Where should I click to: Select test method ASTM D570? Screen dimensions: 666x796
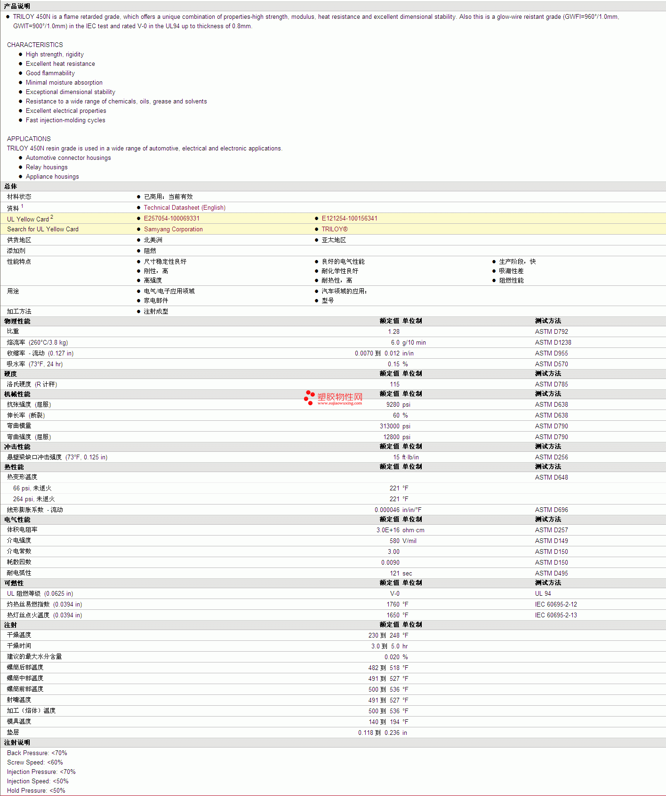pyautogui.click(x=552, y=364)
